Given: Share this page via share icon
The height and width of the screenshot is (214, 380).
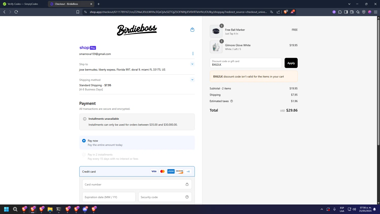Looking at the screenshot, I should pyautogui.click(x=278, y=12).
